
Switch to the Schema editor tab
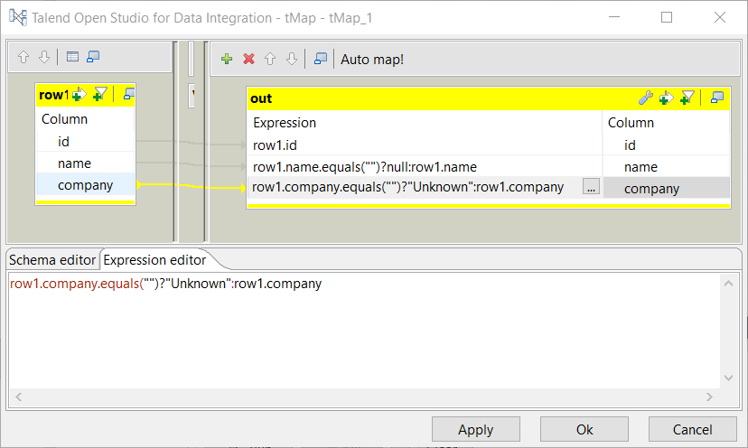pyautogui.click(x=52, y=260)
